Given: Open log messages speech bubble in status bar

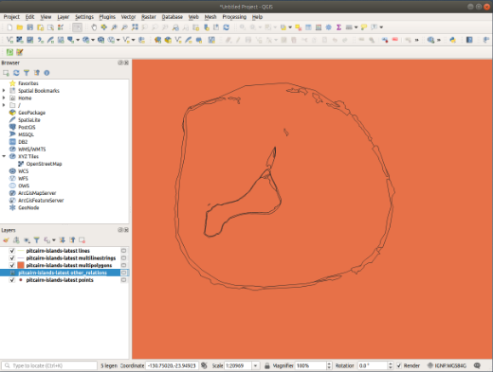Looking at the screenshot, I should coord(477,365).
